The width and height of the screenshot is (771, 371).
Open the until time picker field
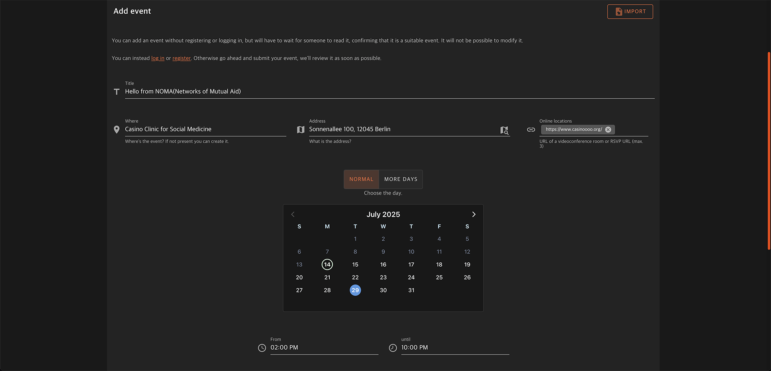455,348
